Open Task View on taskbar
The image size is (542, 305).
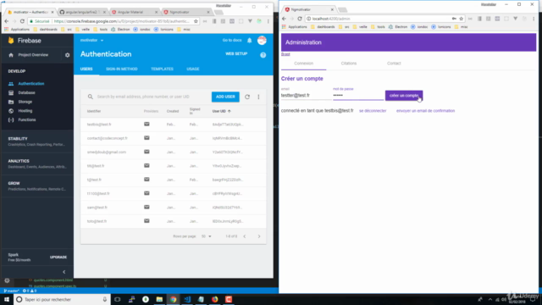(118, 299)
